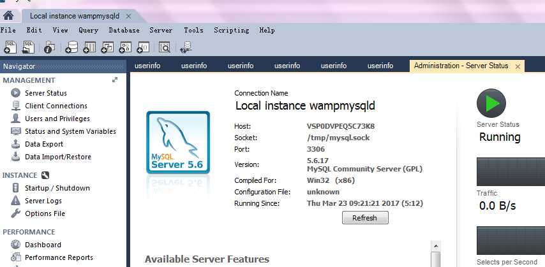
Task: Open Data Import/Restore
Action: pyautogui.click(x=58, y=157)
